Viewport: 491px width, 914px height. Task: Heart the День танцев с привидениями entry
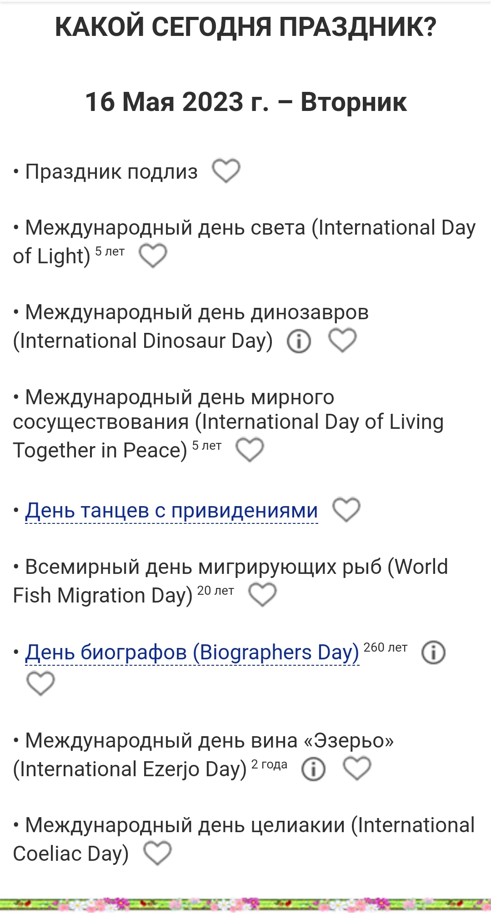click(x=346, y=509)
